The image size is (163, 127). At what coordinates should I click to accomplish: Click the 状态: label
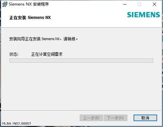pos(14,54)
